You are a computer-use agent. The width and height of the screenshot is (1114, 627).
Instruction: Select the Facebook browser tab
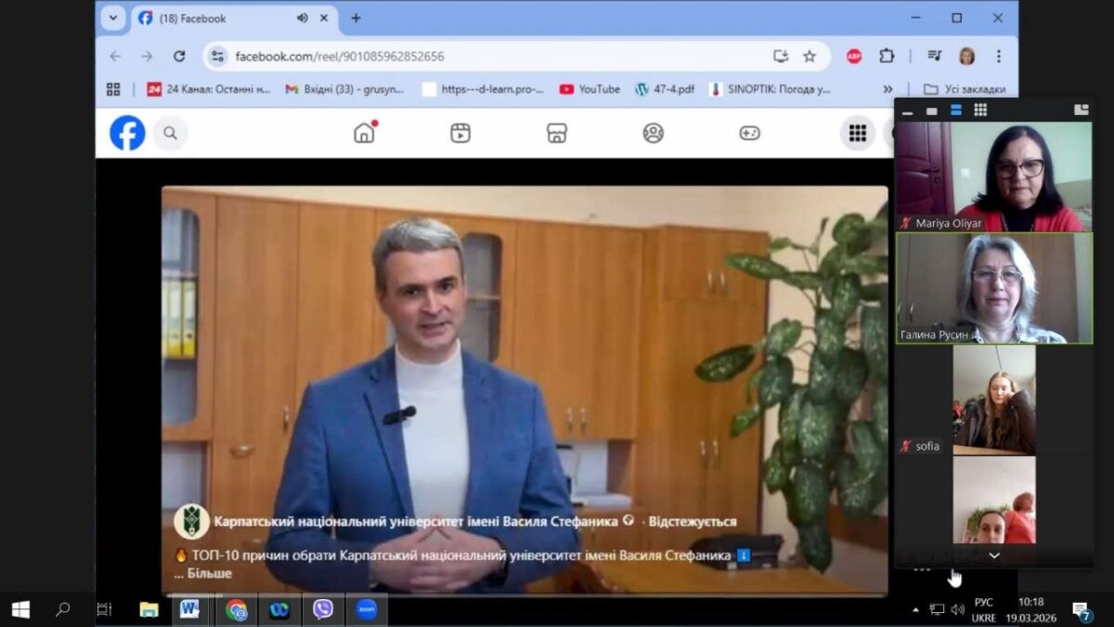(214, 18)
